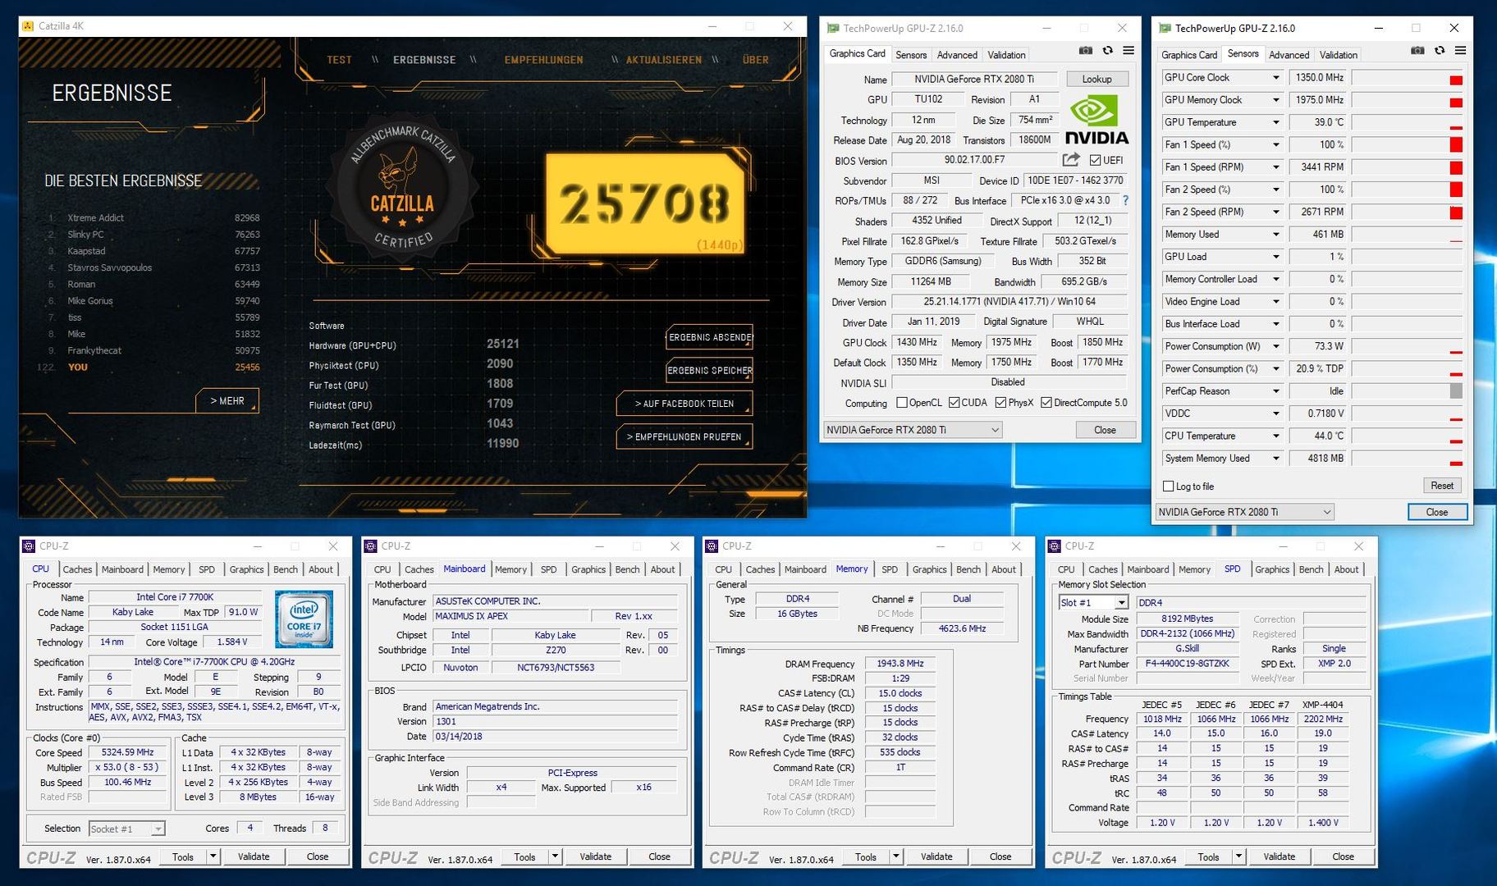Viewport: 1497px width, 886px height.
Task: Open the CPU Temperature sensor dropdown
Action: point(1275,436)
